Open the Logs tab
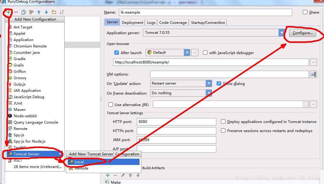This screenshot has width=324, height=184. pos(151,22)
